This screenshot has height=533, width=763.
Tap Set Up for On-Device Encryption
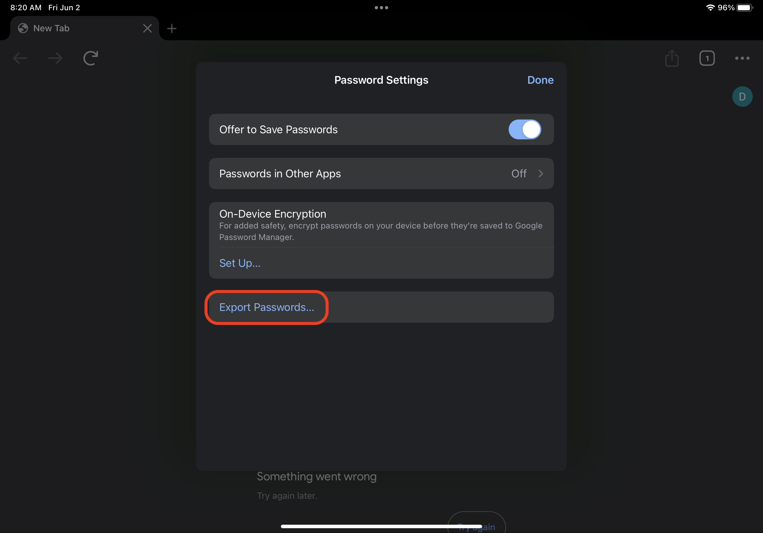(x=240, y=263)
